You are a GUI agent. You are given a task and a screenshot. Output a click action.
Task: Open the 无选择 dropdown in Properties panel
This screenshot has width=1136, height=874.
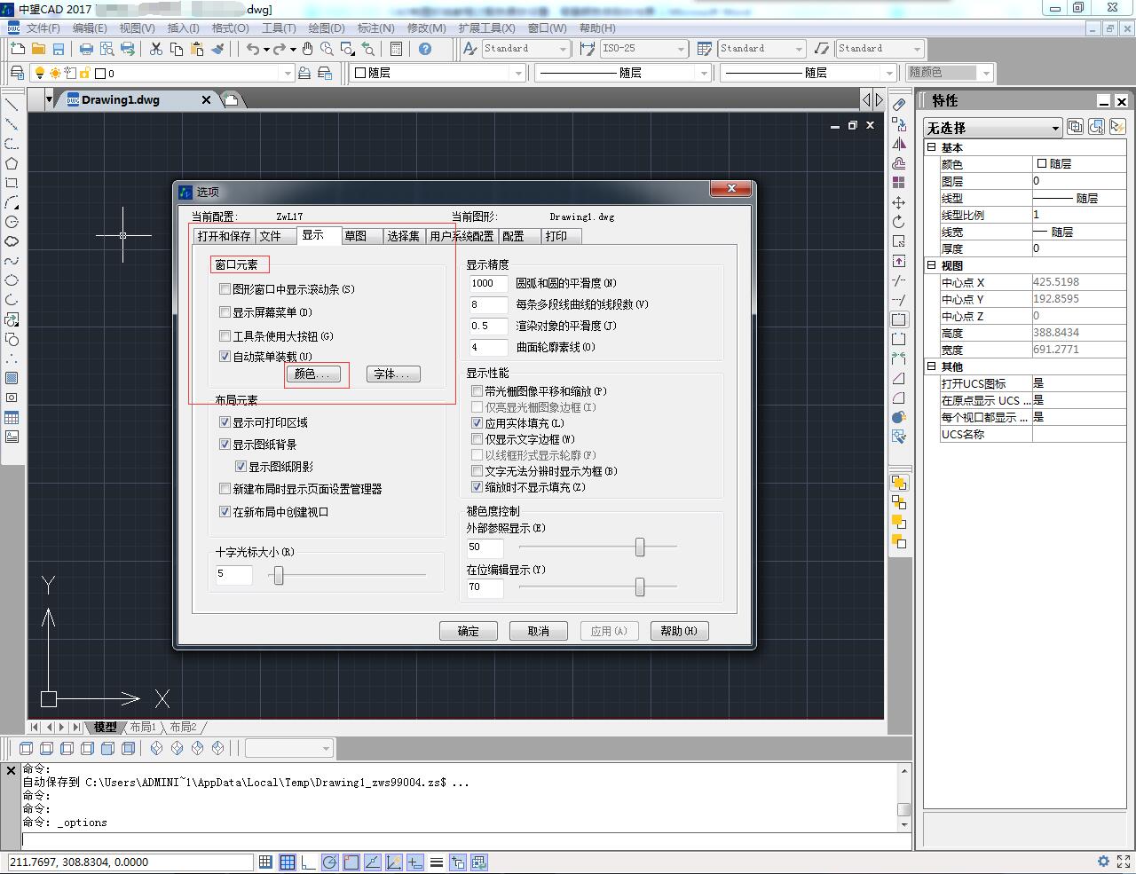pos(1054,127)
